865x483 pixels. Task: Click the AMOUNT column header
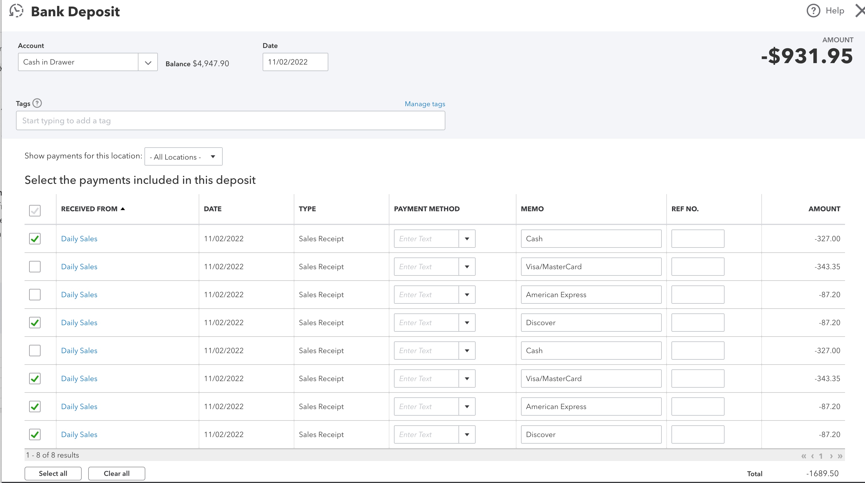pos(824,209)
